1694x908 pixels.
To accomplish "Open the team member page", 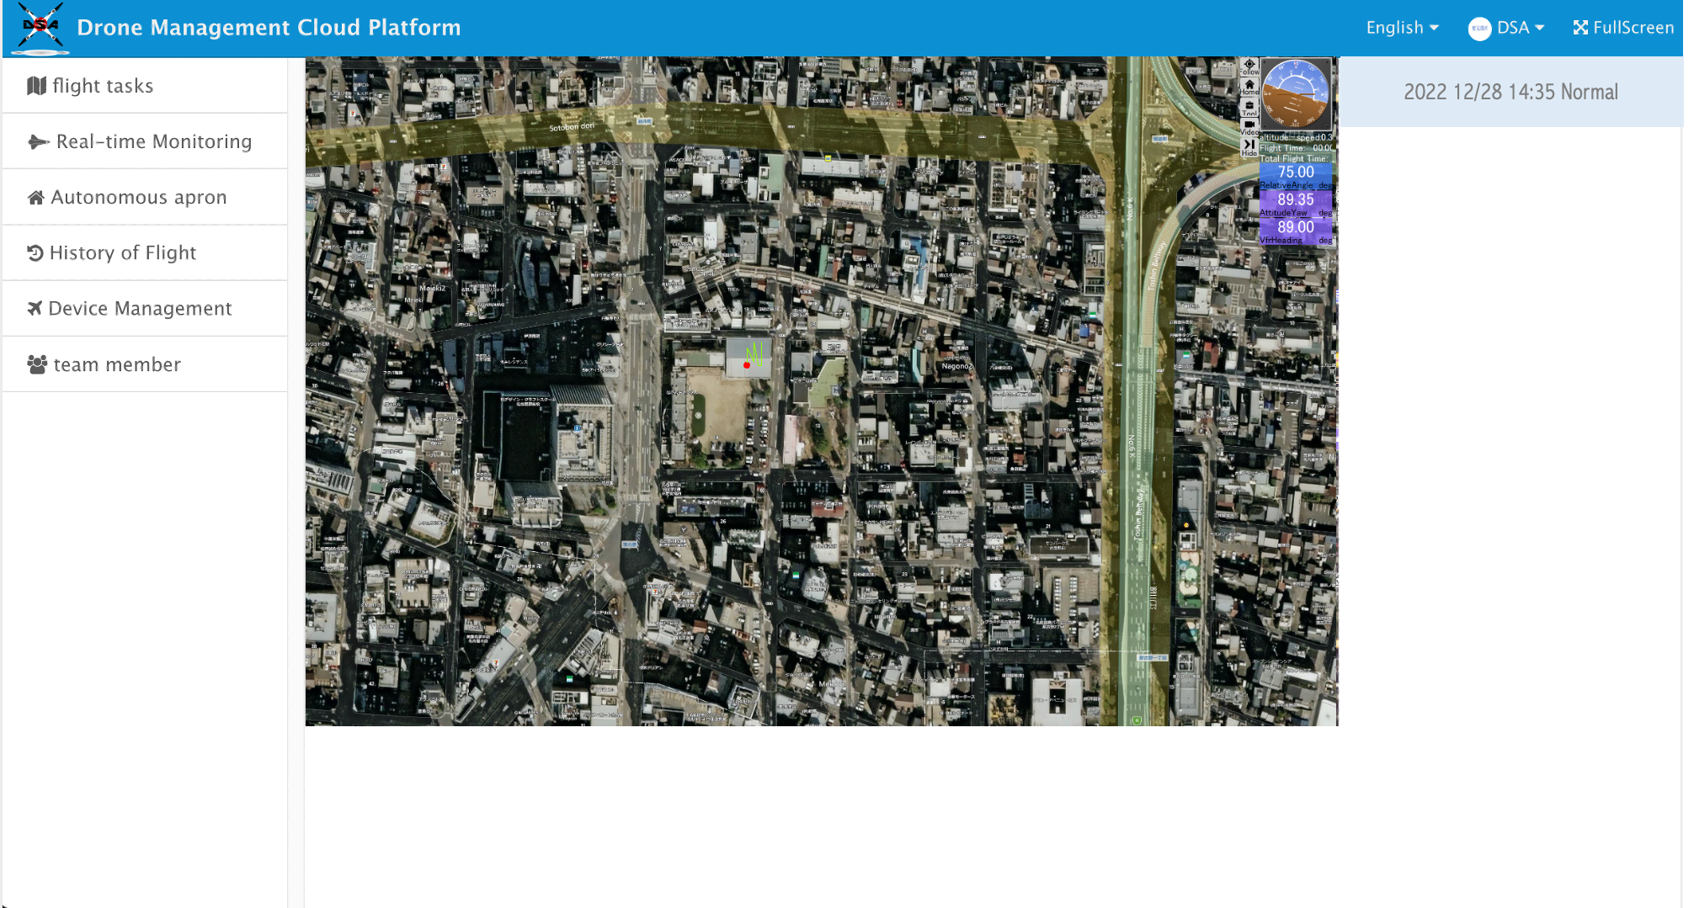I will point(117,364).
